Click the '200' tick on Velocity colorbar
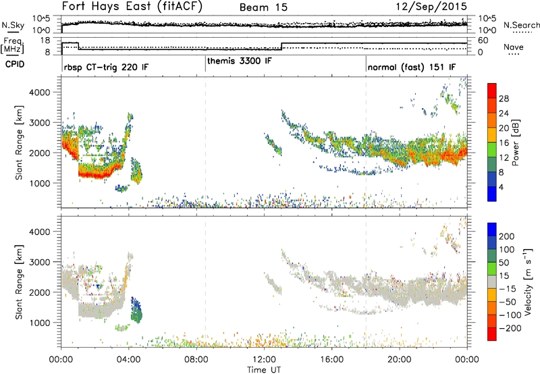This screenshot has width=540, height=374. [x=507, y=236]
